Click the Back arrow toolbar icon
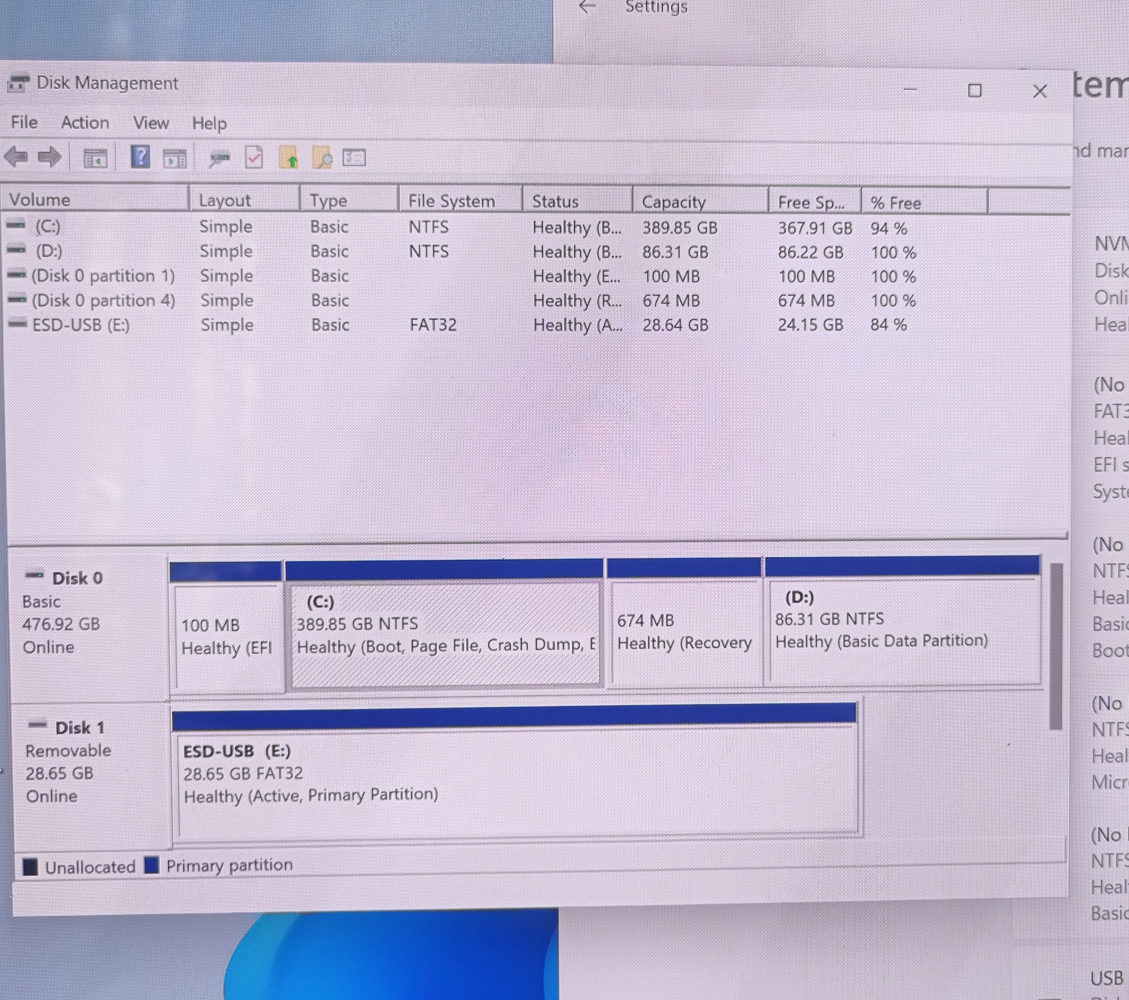The width and height of the screenshot is (1129, 1000). click(16, 157)
